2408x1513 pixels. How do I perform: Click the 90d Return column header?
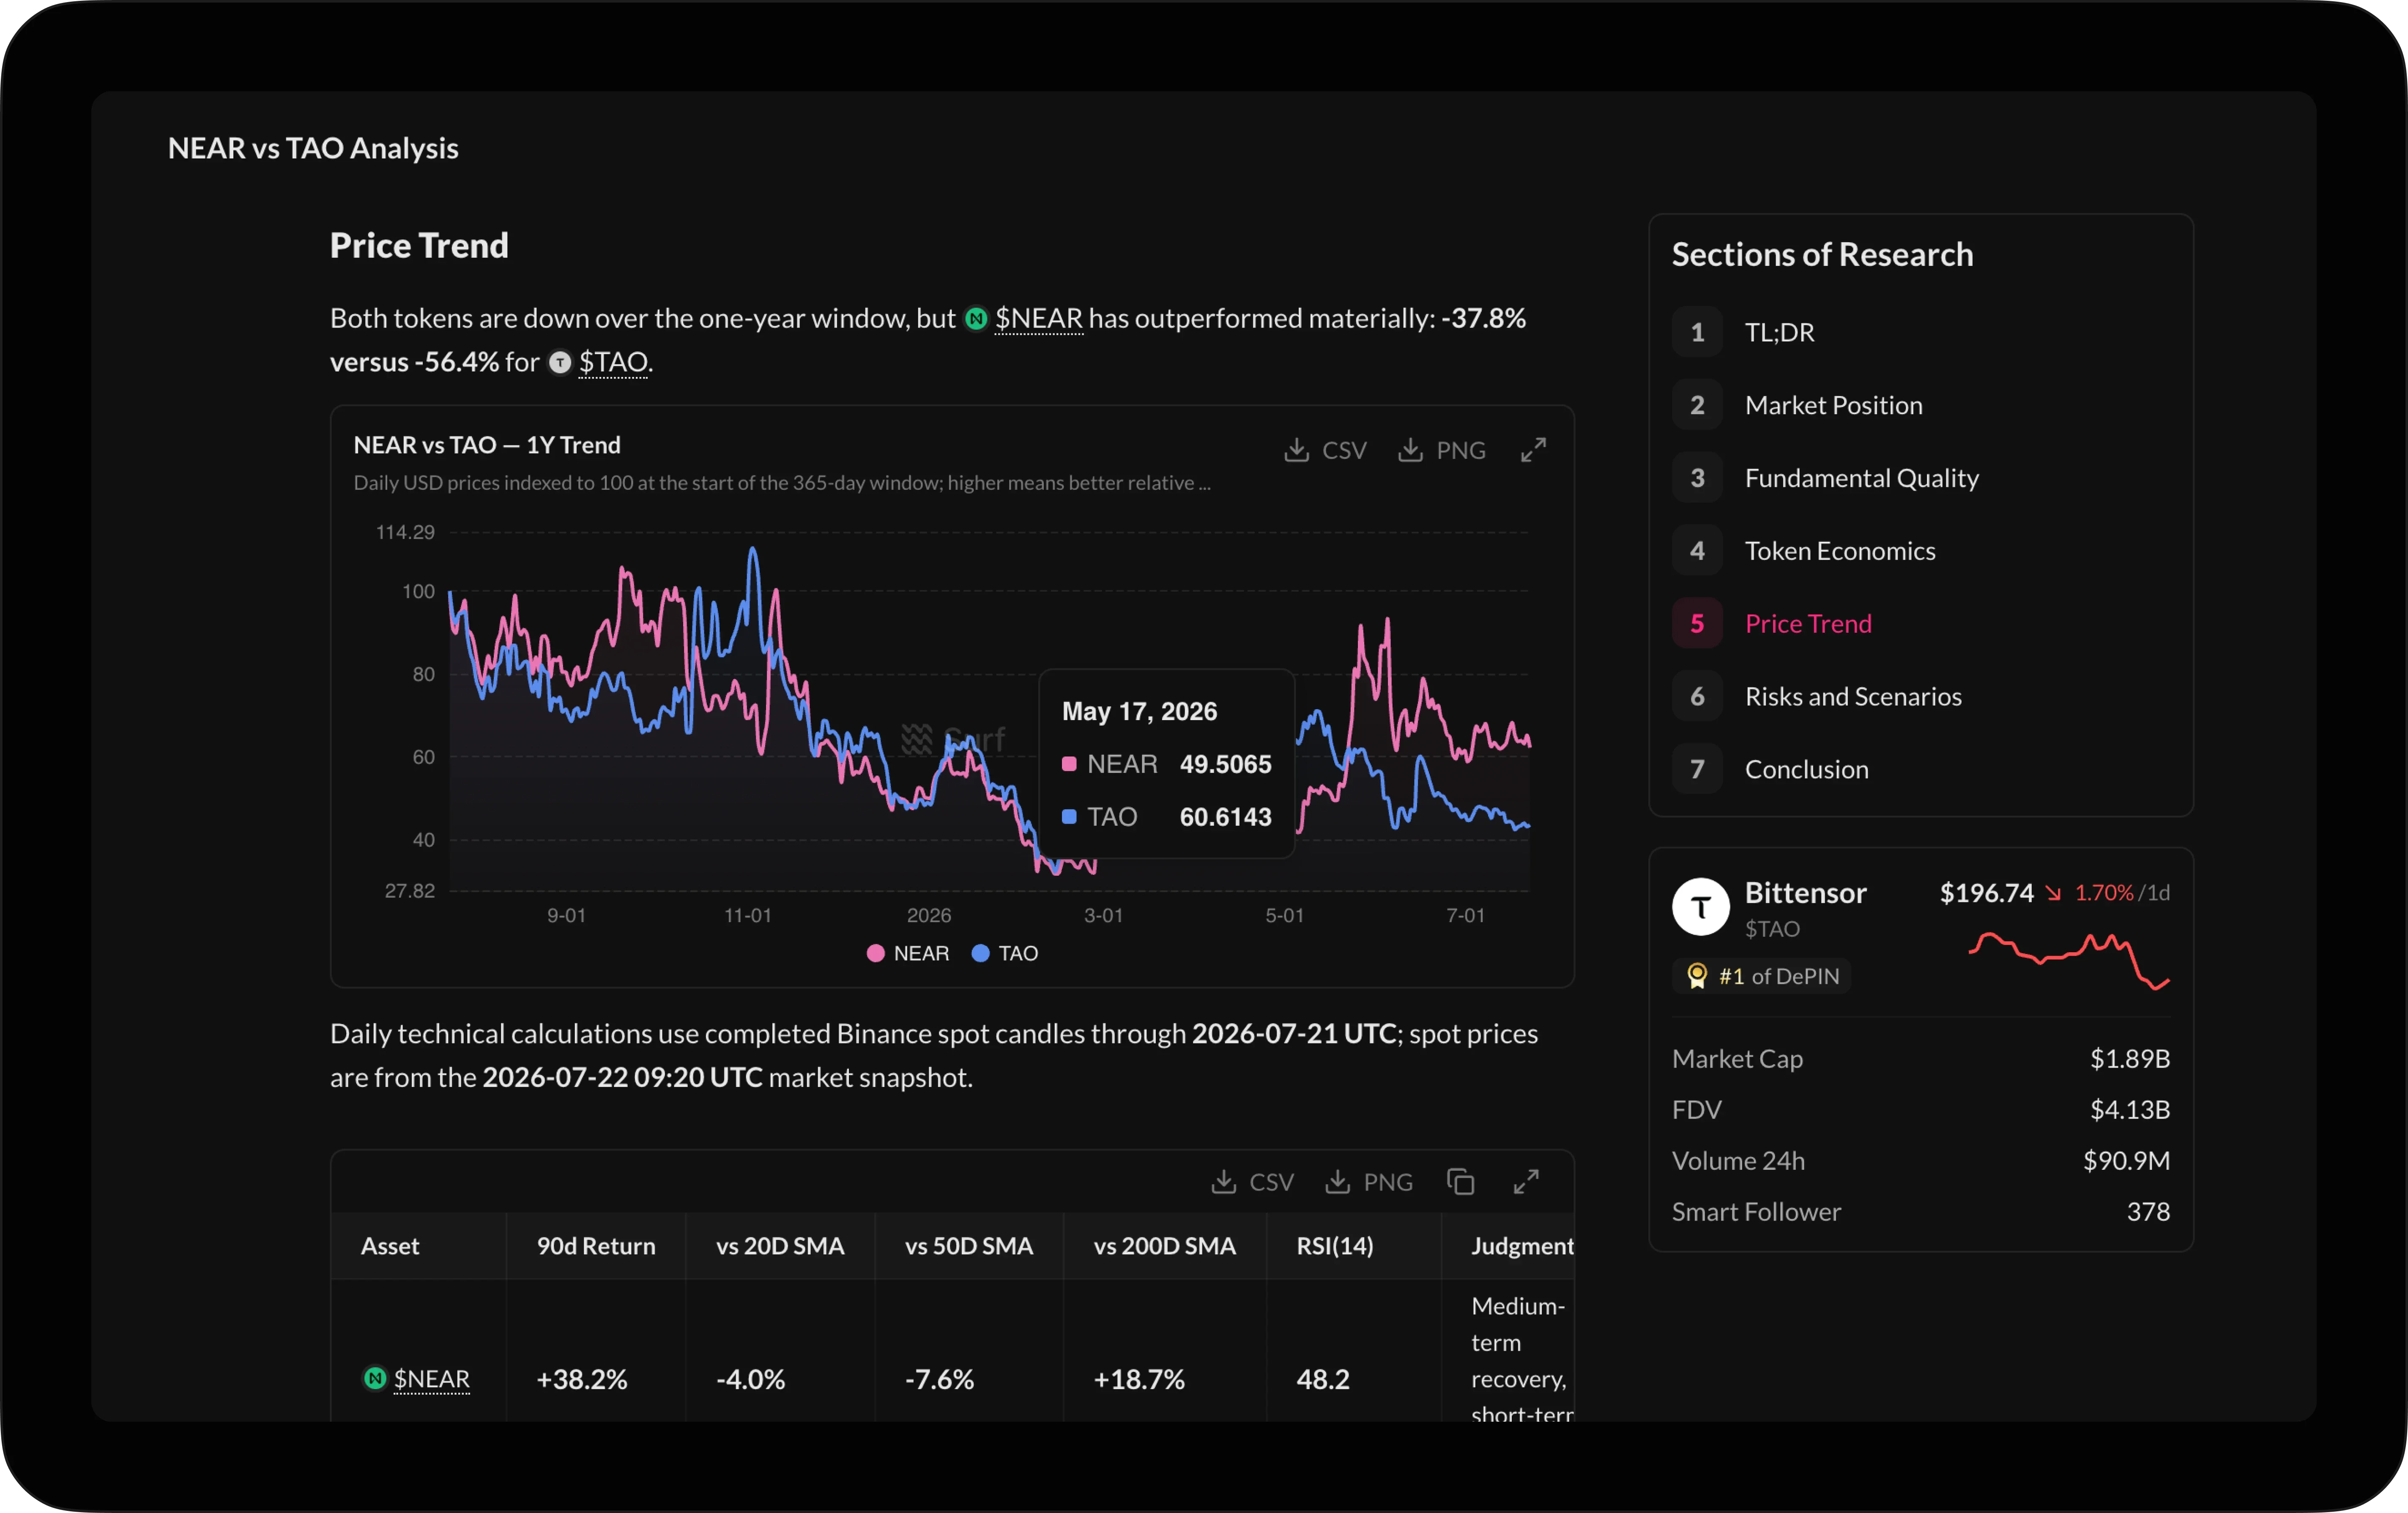tap(596, 1246)
